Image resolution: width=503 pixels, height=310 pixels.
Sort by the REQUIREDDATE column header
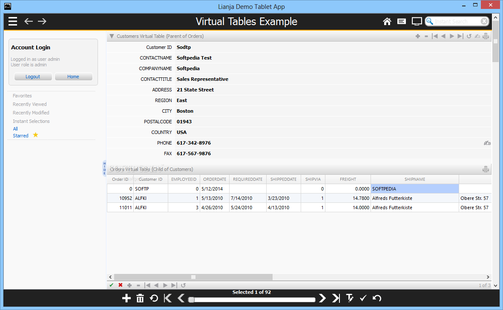pyautogui.click(x=247, y=179)
